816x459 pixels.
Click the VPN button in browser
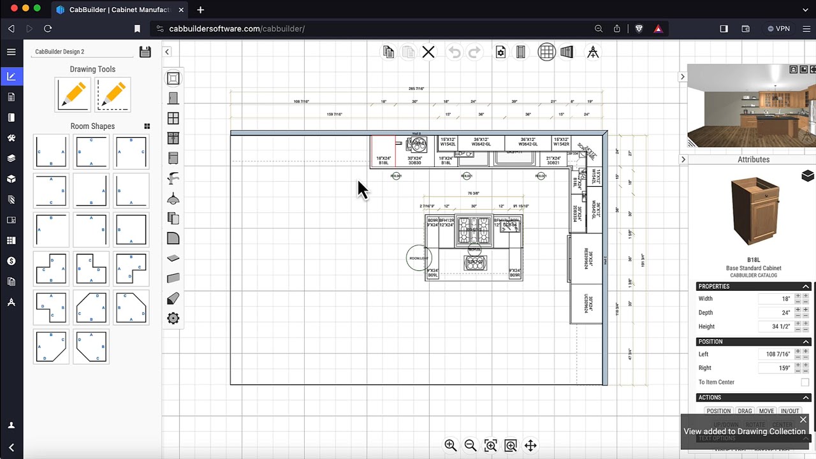[x=778, y=29]
